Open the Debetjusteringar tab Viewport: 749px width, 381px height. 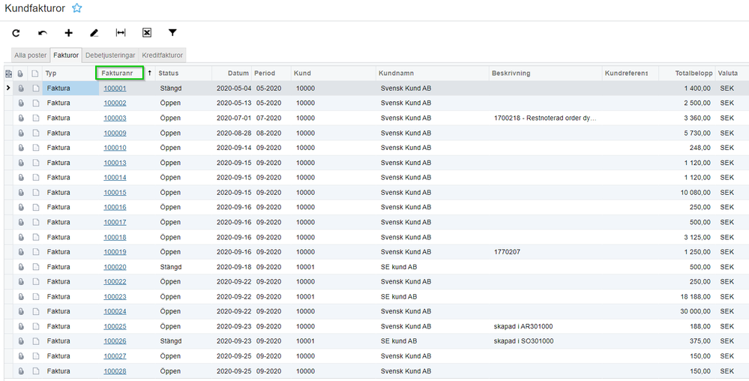coord(110,55)
